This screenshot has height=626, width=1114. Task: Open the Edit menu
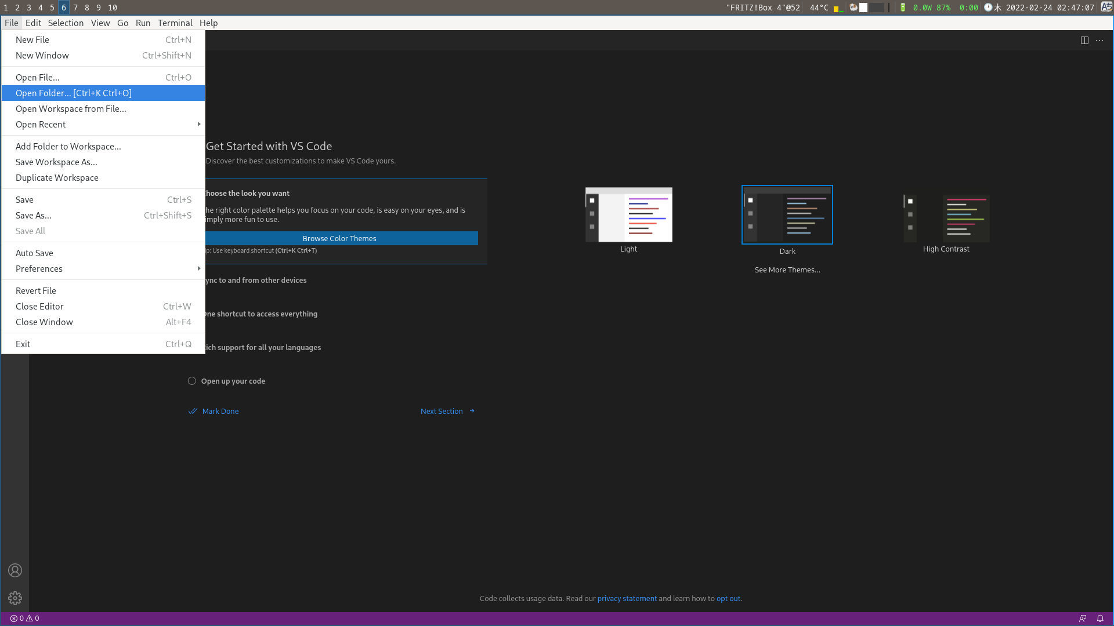tap(33, 23)
